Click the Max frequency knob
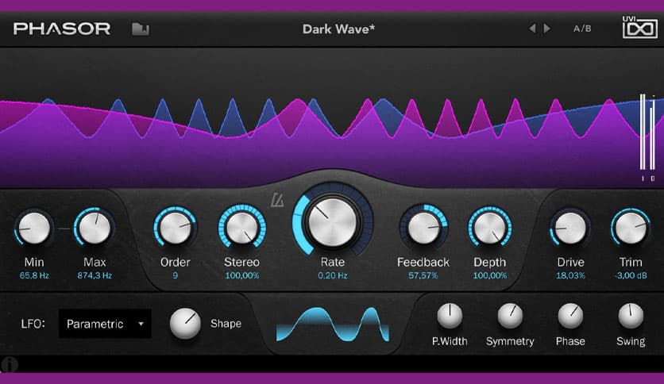The width and height of the screenshot is (664, 384). pos(95,228)
